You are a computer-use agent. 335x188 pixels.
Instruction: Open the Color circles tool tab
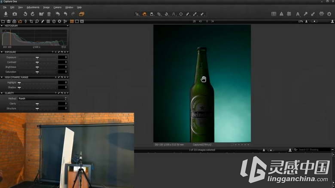[14, 21]
